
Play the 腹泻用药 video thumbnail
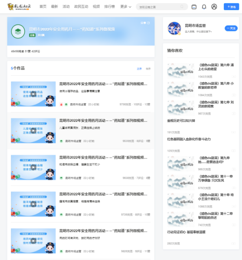pyautogui.click(x=33, y=204)
